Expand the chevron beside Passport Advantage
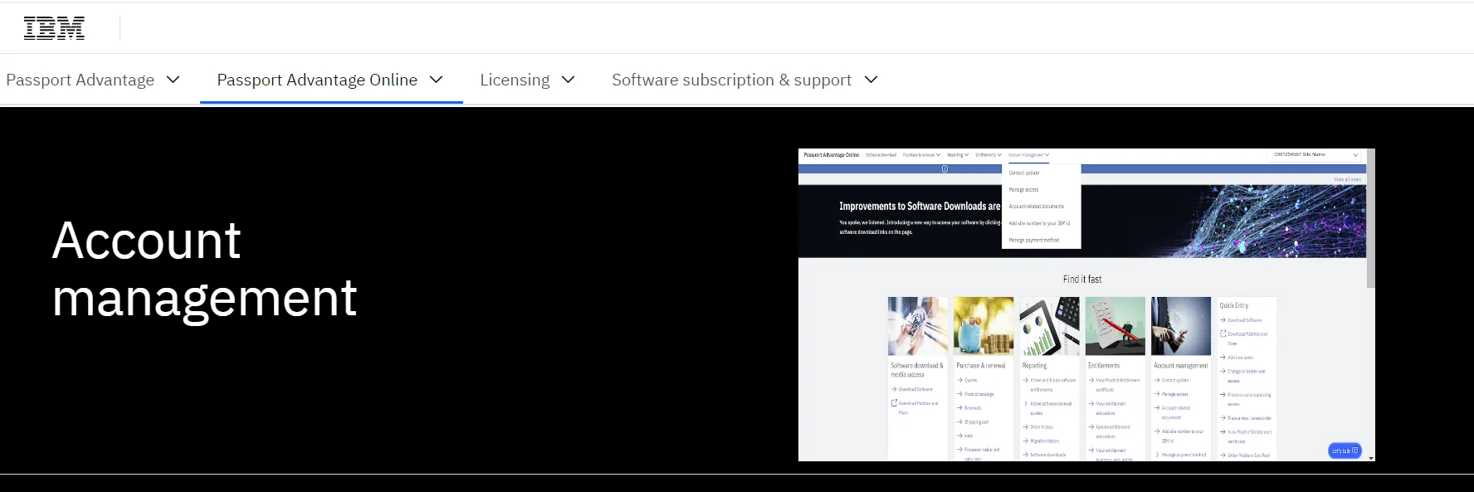 point(173,80)
